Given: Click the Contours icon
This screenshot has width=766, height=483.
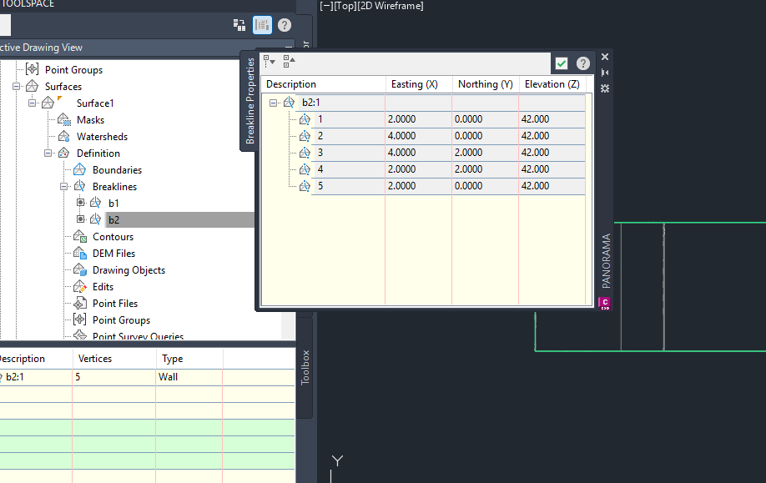Looking at the screenshot, I should (x=80, y=236).
